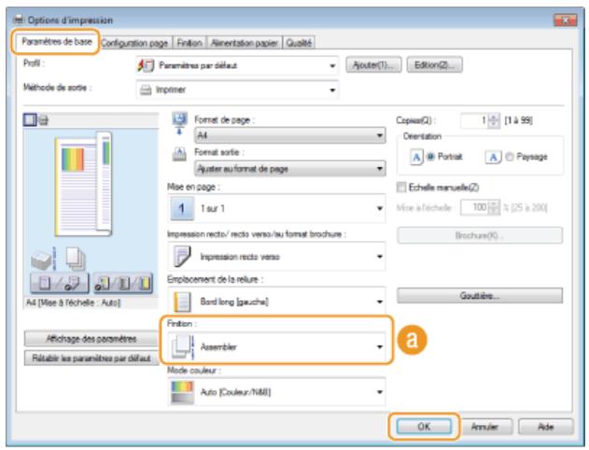Click the grey printer icon in the preview pane
The width and height of the screenshot is (589, 450).
[41, 260]
